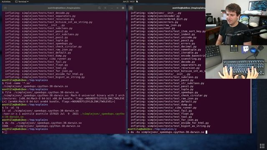
Task: Click test_unicode.py line in right terminal
Action: 164,37
